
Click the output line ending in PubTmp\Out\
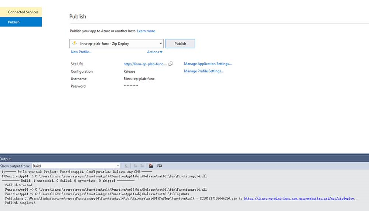97,194
